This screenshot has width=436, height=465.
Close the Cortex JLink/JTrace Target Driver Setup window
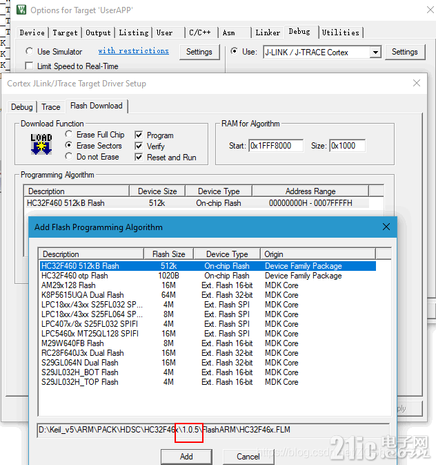(x=417, y=83)
